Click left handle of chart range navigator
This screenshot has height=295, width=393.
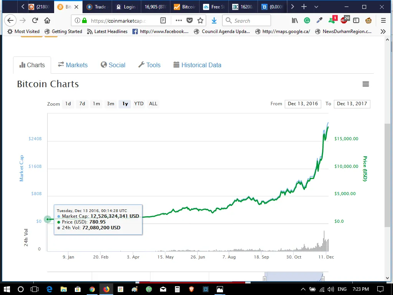pos(264,278)
